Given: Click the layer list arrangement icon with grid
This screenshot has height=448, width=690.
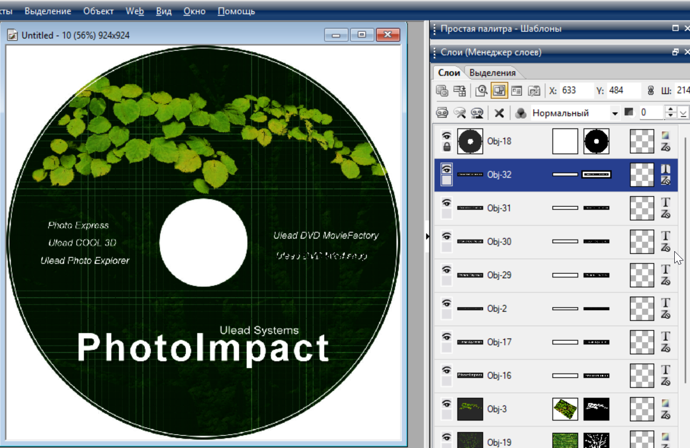Looking at the screenshot, I should pos(460,91).
